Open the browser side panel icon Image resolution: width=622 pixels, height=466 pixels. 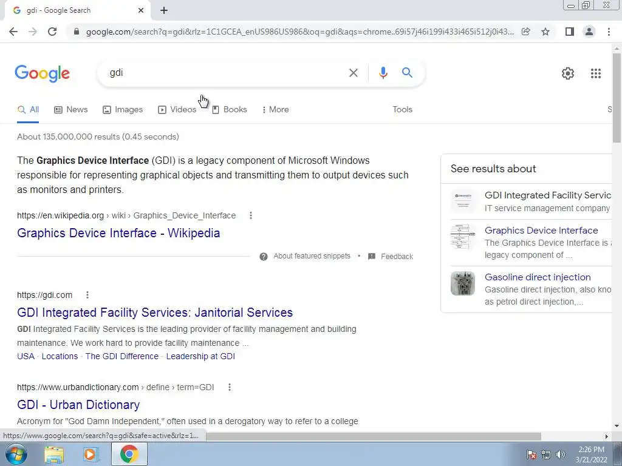570,32
